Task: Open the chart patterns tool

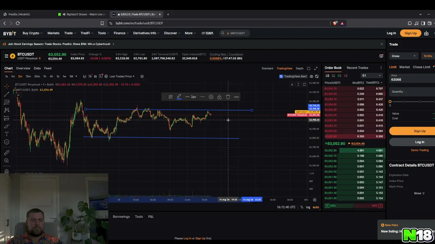Action: click(x=6, y=110)
